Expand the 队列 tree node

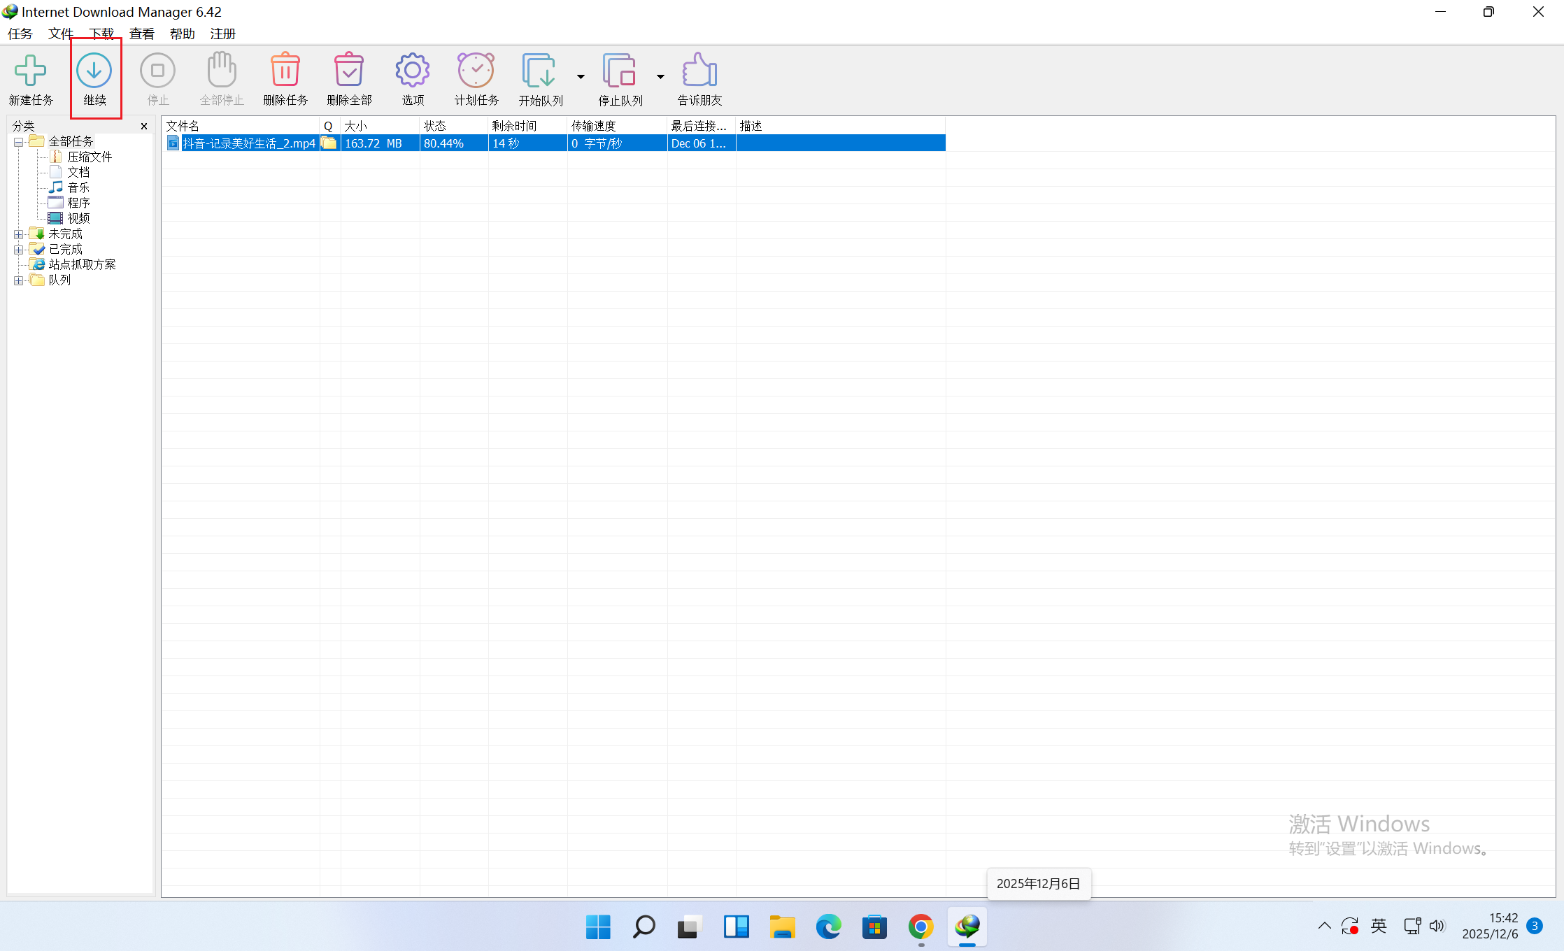pos(19,280)
